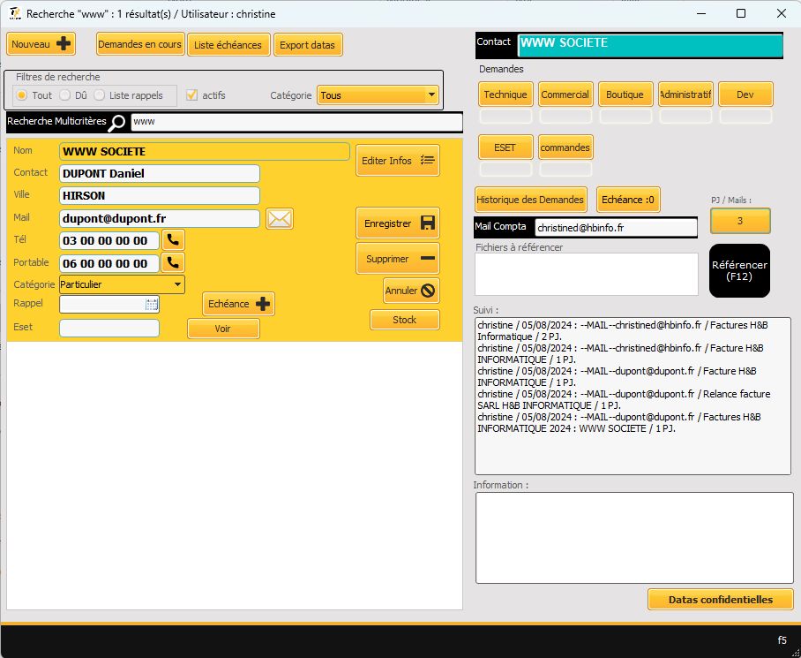Select the Dû filter radio button
The height and width of the screenshot is (658, 801).
(65, 95)
